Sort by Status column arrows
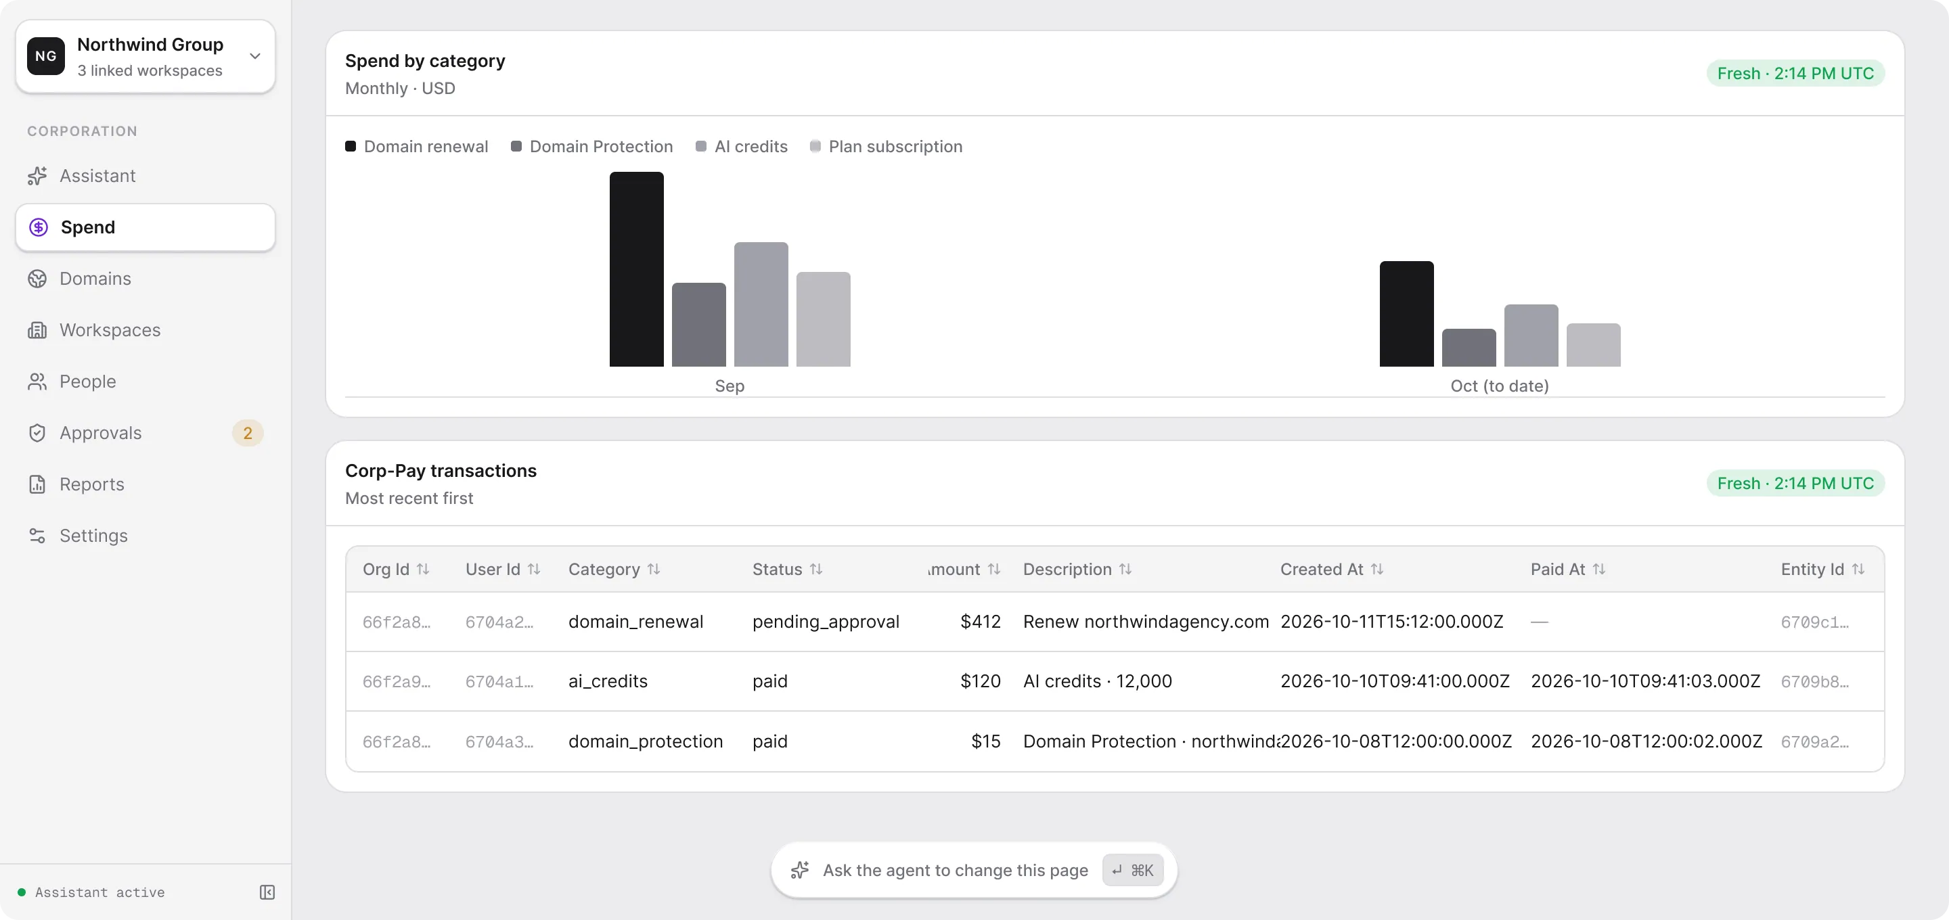Image resolution: width=1949 pixels, height=920 pixels. coord(815,569)
